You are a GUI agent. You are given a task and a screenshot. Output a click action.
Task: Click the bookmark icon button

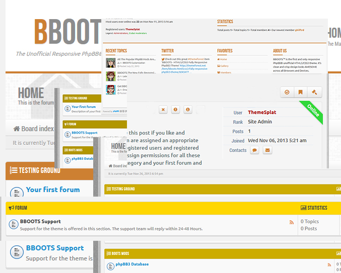[x=300, y=92]
